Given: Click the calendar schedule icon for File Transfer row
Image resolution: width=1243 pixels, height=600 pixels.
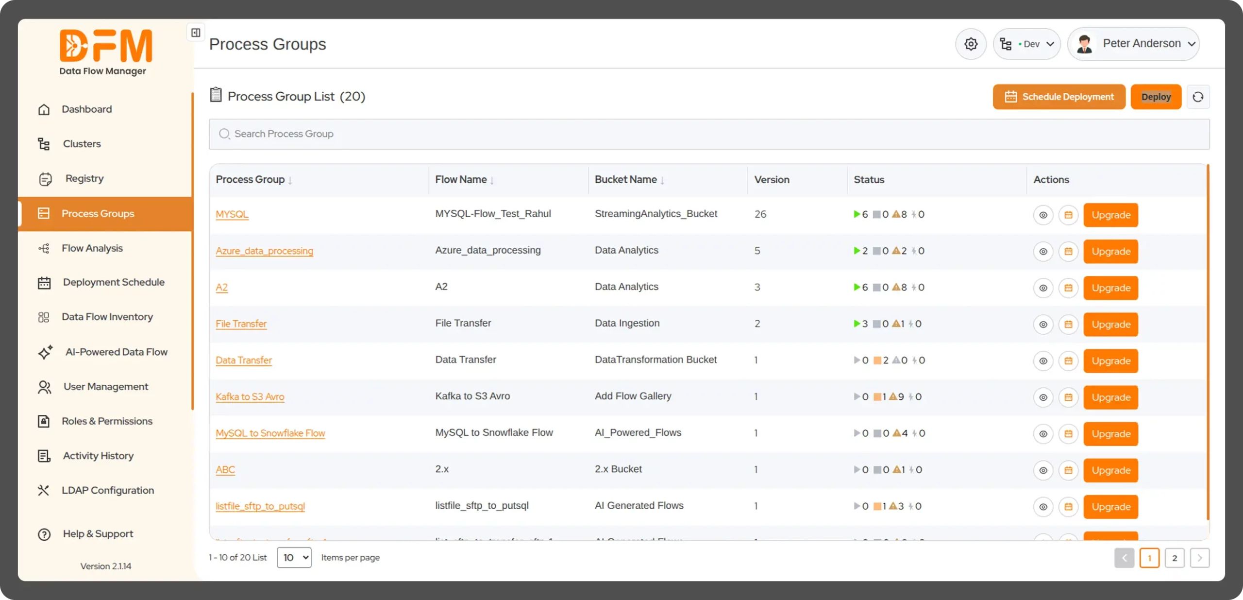Looking at the screenshot, I should [x=1068, y=324].
